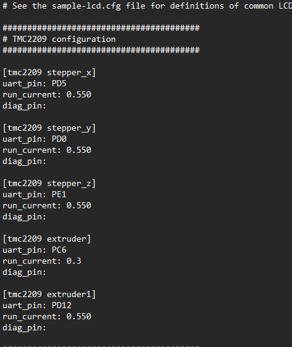
Task: Click the extruder1 diag_pin line
Action: tap(25, 328)
